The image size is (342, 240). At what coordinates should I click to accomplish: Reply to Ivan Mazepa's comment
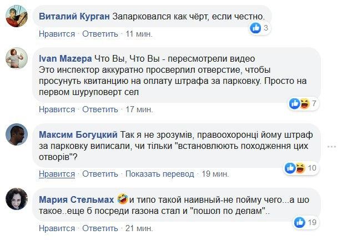click(x=100, y=109)
